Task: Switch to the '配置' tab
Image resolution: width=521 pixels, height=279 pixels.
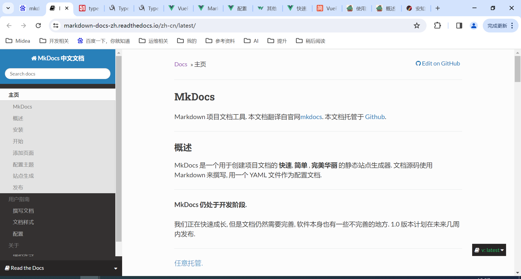Action: pyautogui.click(x=238, y=8)
